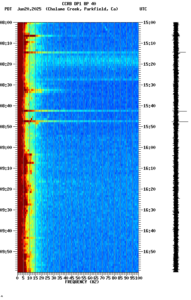Click the title text "CCRB DP1 BP 40"
Viewport: 191px width, 300px height.
coord(79,4)
